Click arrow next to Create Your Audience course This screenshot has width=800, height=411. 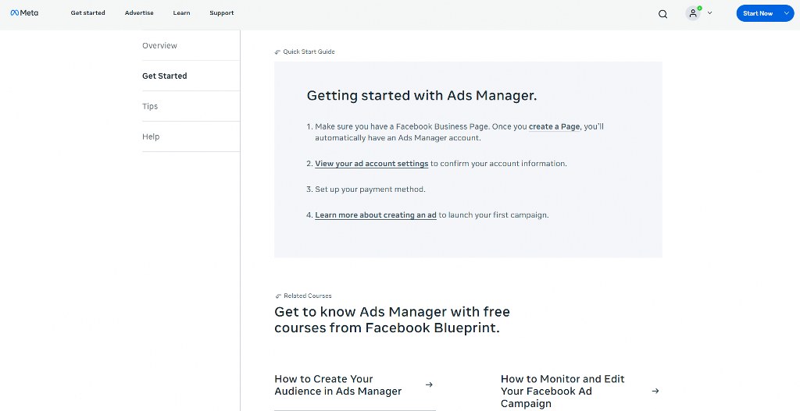429,385
